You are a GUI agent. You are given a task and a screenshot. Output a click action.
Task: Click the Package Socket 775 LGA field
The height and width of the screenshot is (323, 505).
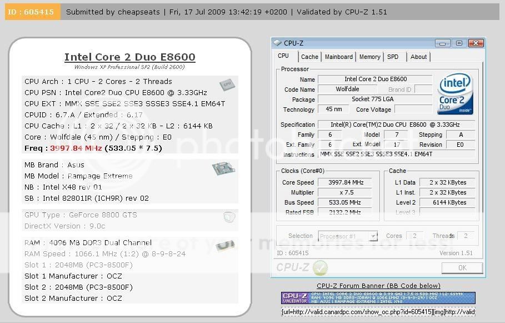coord(375,100)
